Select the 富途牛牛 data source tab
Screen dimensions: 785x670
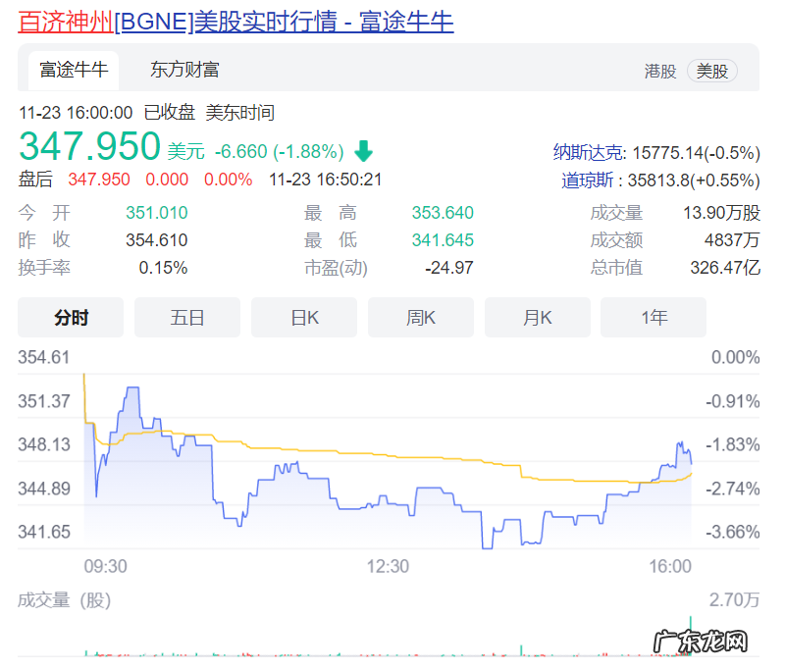pos(73,71)
